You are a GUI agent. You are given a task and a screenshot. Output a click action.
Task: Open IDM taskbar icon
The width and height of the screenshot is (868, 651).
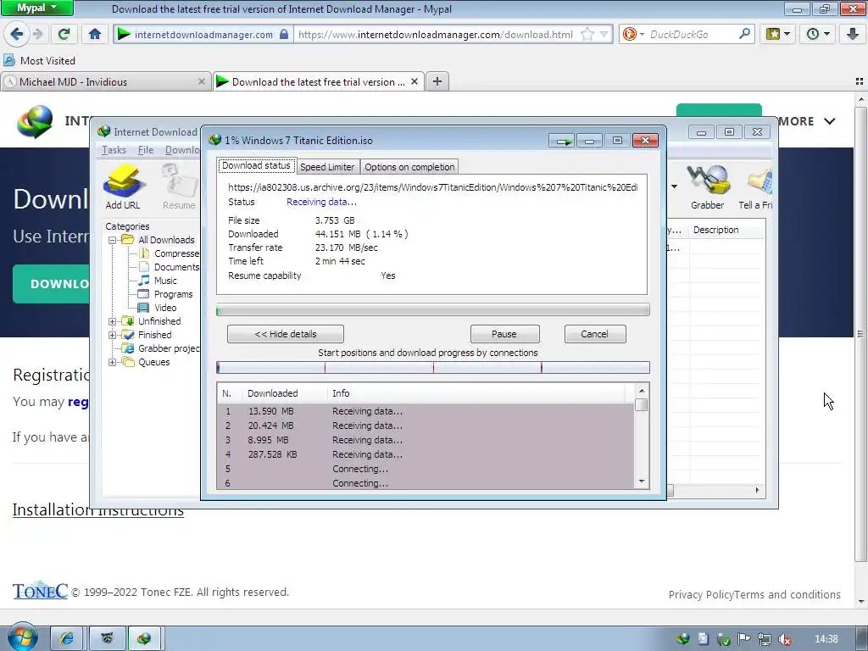click(144, 638)
